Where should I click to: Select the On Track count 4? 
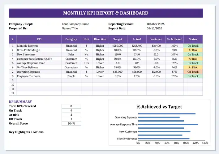(71, 110)
